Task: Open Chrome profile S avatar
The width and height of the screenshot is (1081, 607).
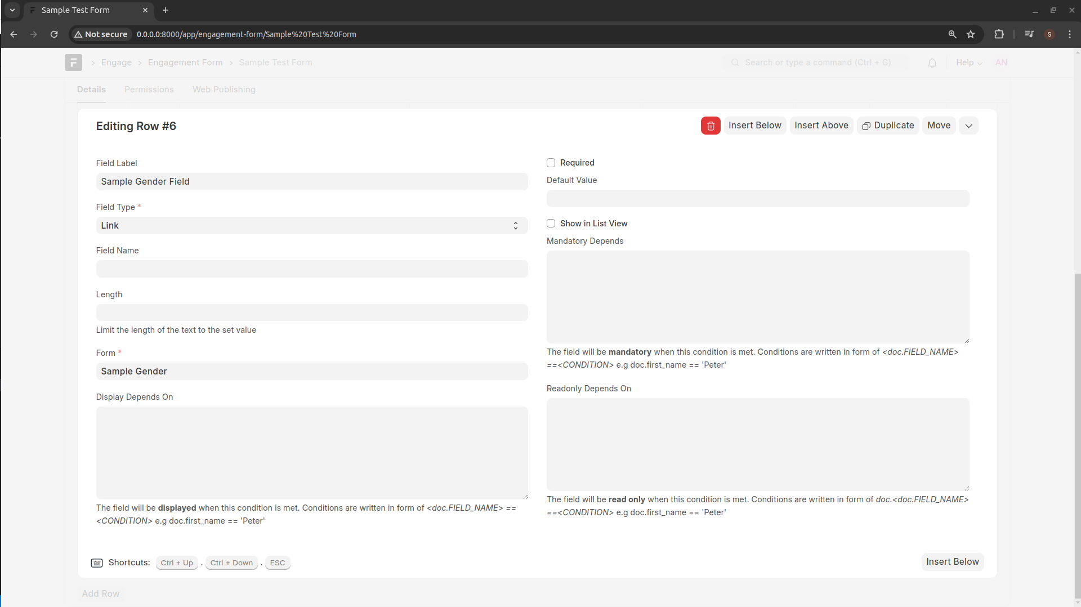Action: pyautogui.click(x=1049, y=34)
